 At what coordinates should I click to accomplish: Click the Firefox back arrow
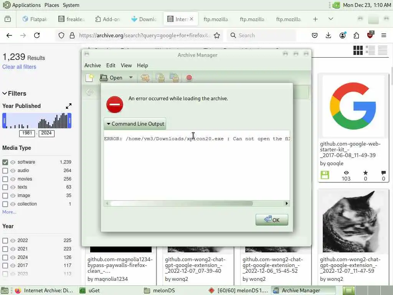9,35
